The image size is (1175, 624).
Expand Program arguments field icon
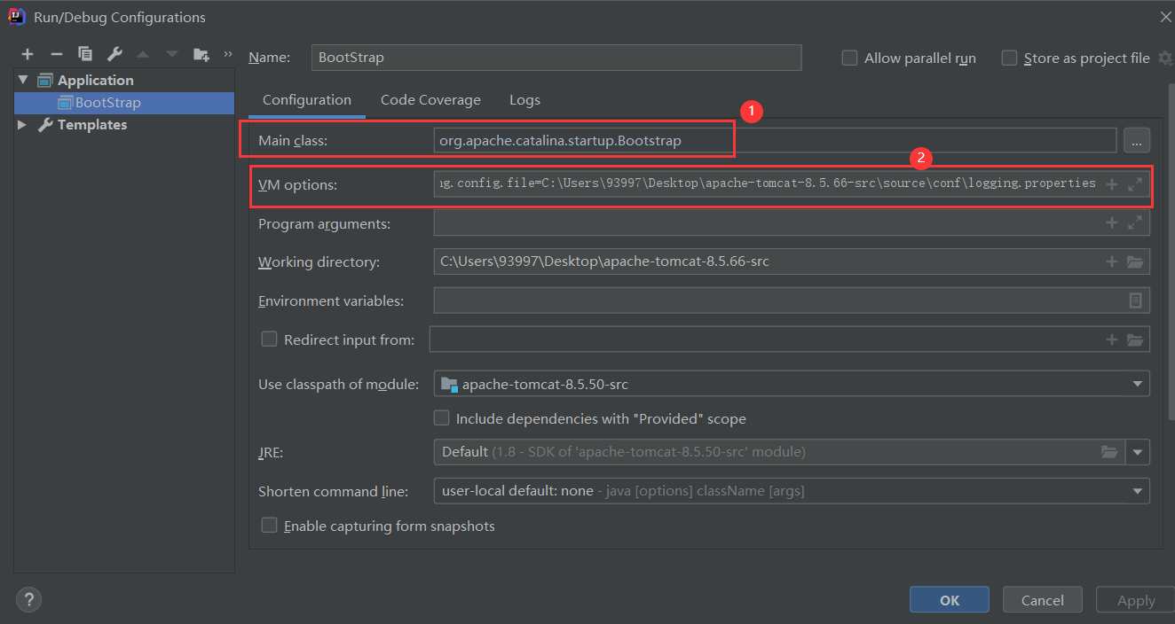[x=1135, y=223]
